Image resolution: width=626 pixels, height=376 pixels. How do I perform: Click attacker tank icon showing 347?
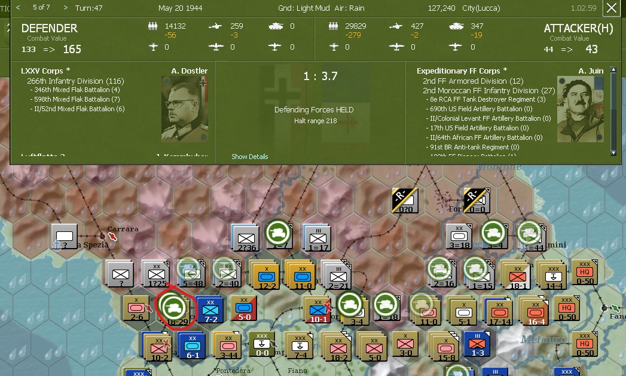456,26
